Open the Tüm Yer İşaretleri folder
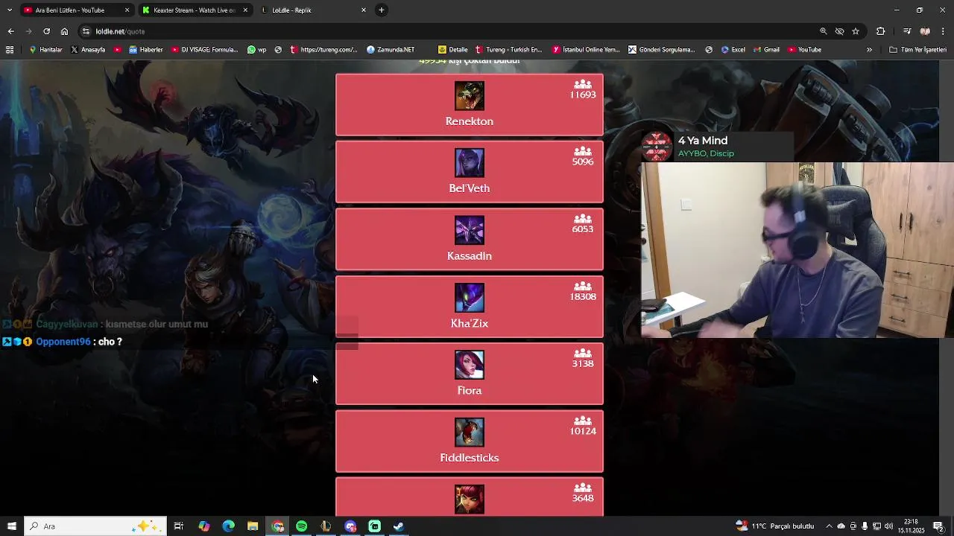 (918, 50)
